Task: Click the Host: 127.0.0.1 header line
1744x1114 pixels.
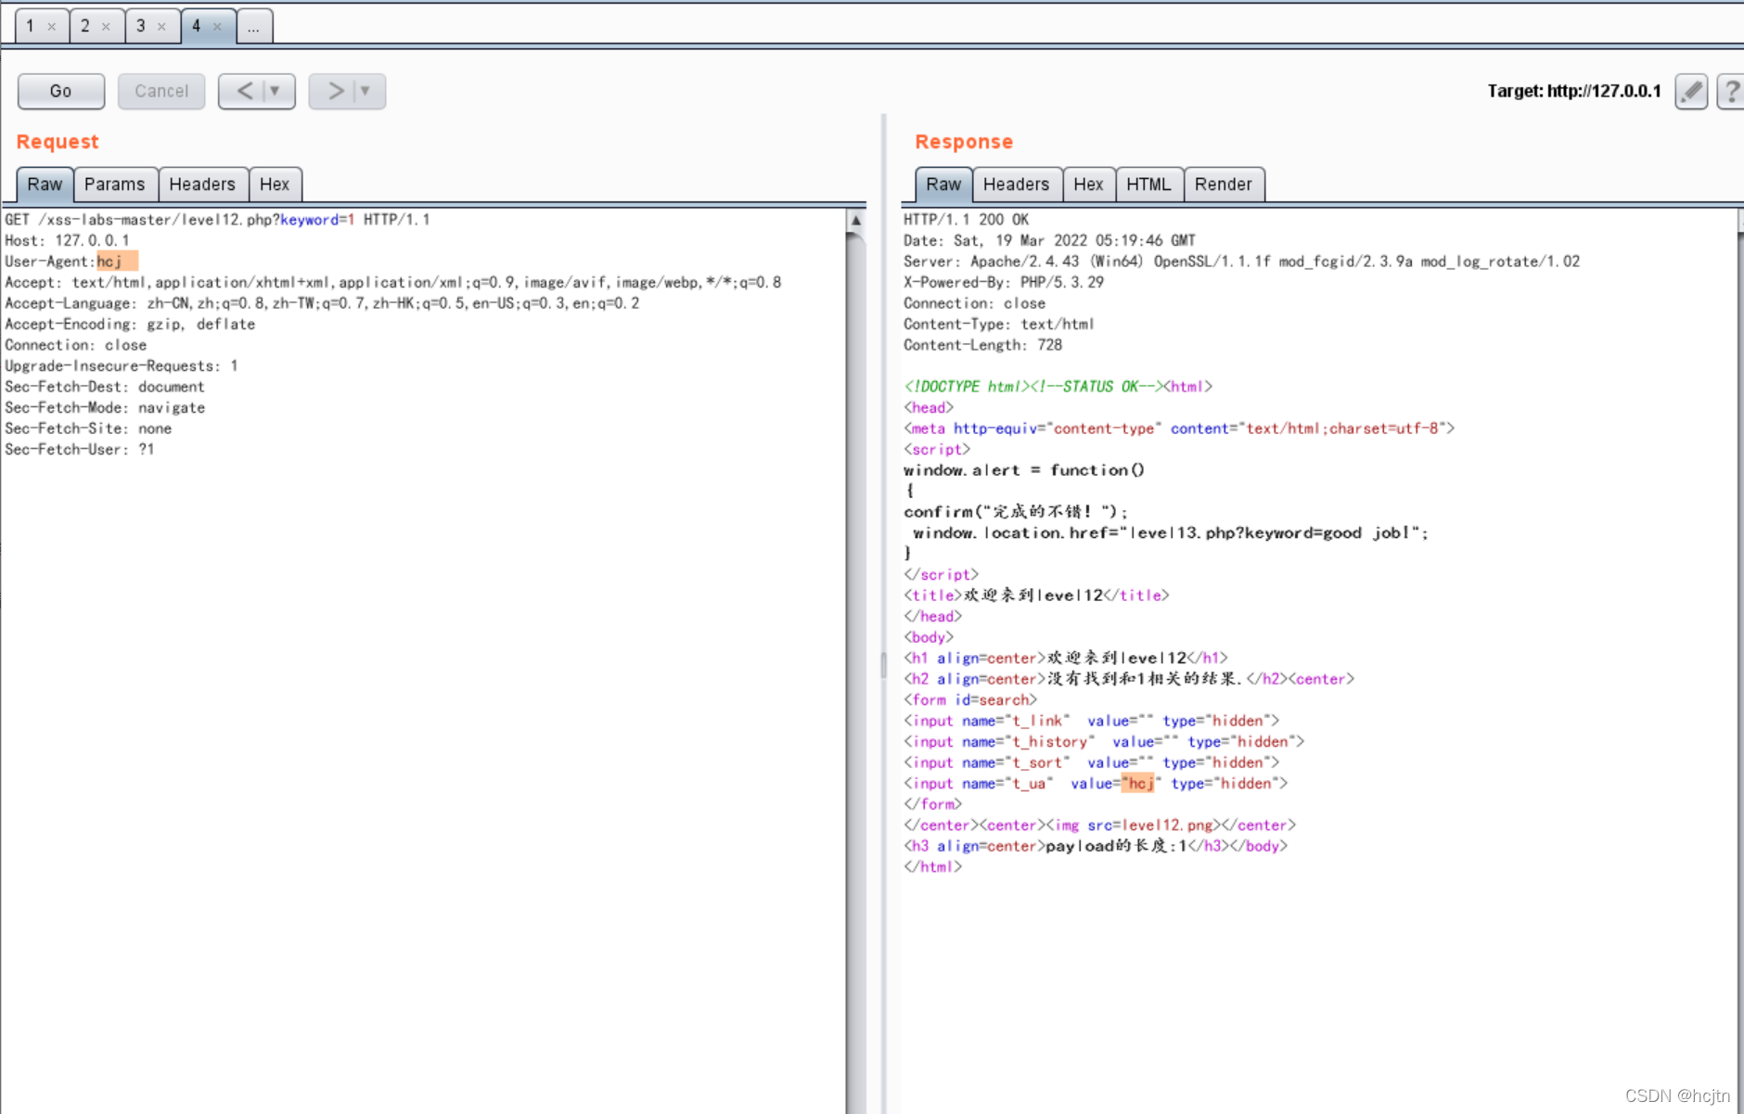Action: point(68,240)
